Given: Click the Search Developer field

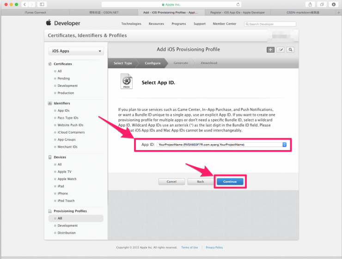Looking at the screenshot, I should (x=270, y=24).
